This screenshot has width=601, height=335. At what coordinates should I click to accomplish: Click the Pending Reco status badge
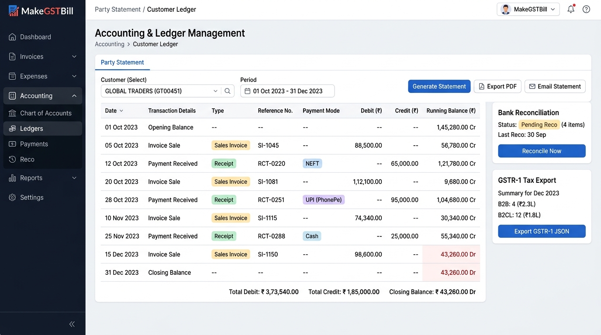[539, 125]
